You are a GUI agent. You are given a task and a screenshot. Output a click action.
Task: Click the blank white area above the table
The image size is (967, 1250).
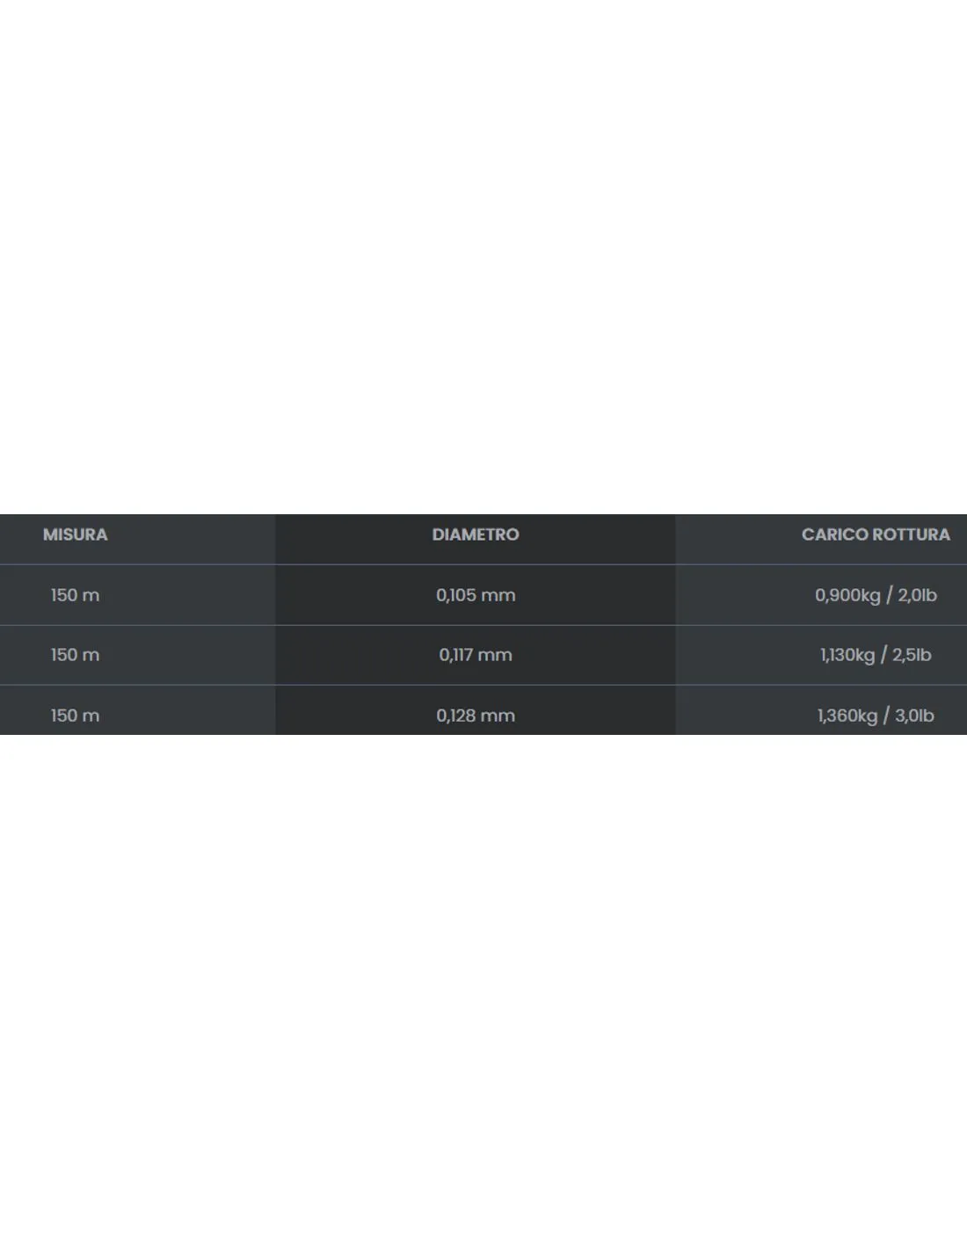[x=484, y=255]
